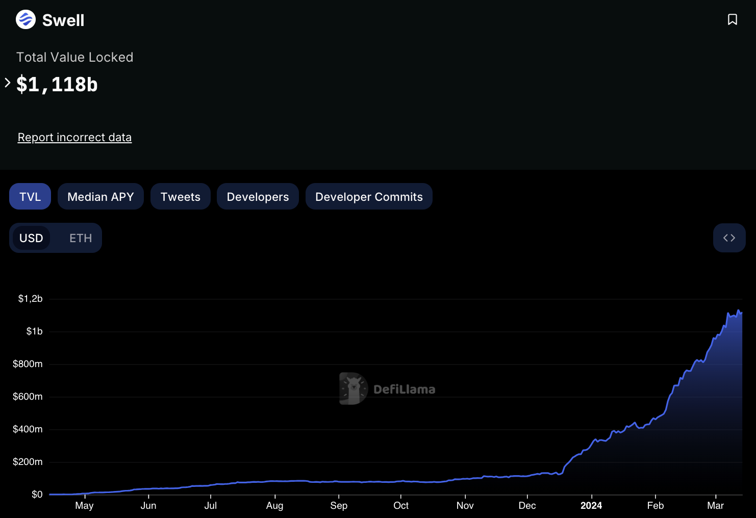Click the 2024 x-axis label
The image size is (756, 518).
click(x=591, y=506)
